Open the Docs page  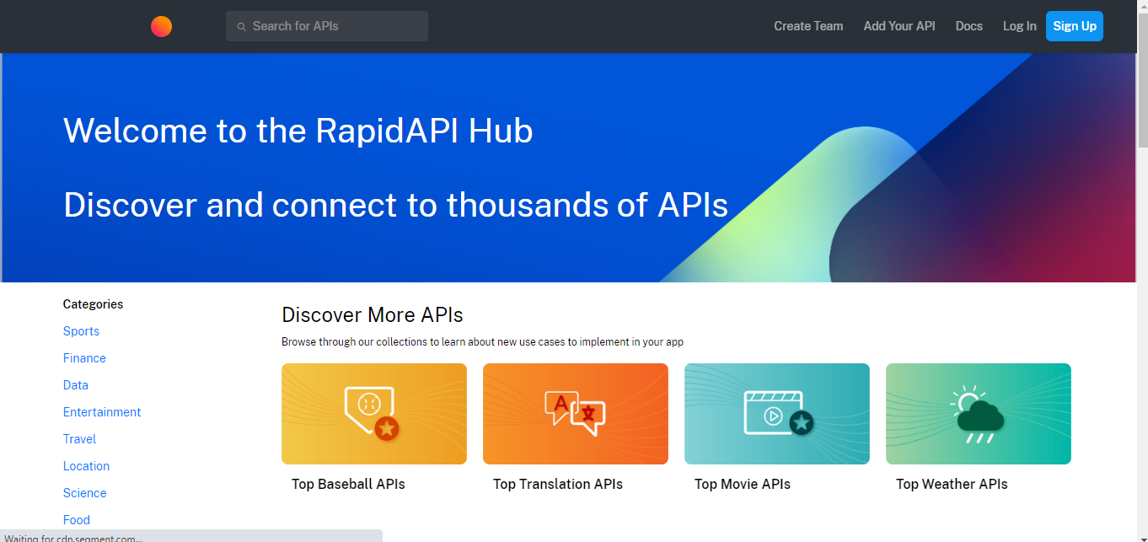(x=969, y=26)
